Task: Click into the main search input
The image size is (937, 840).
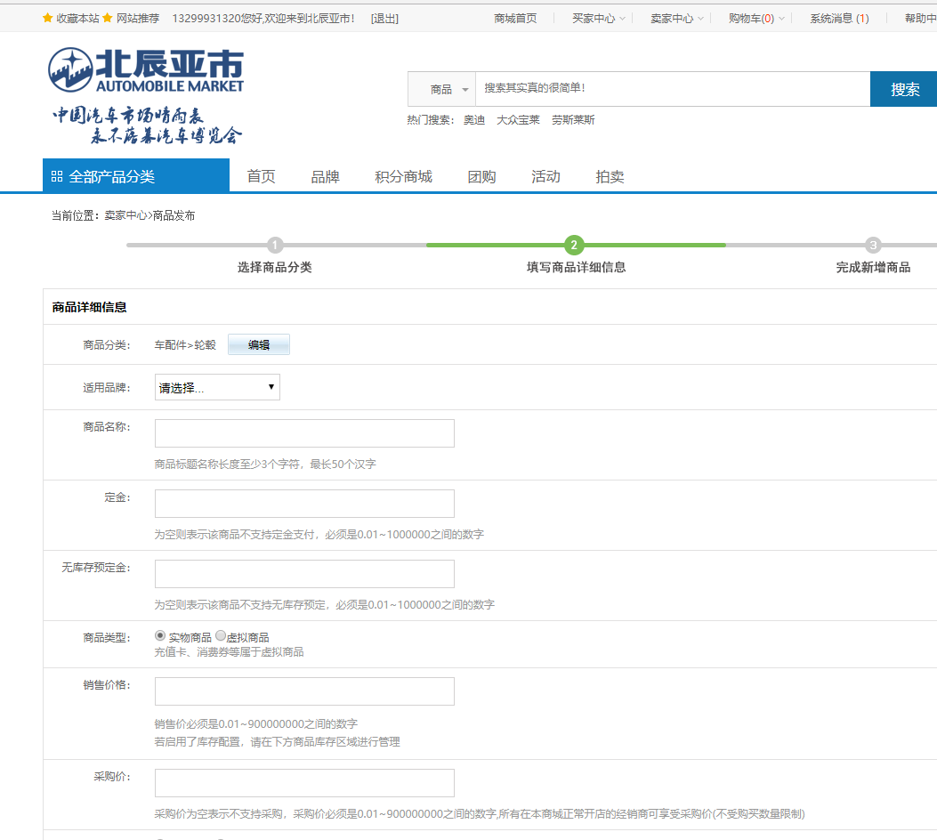Action: point(673,89)
